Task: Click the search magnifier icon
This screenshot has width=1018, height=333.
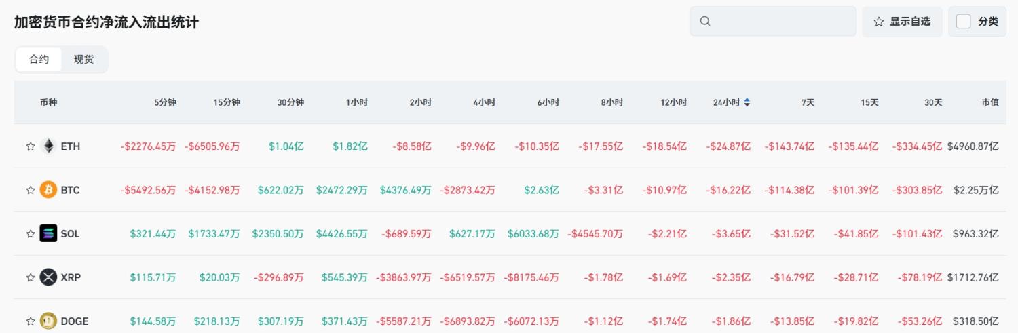Action: click(705, 21)
